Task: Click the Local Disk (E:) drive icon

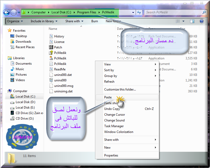Action: click(x=12, y=108)
